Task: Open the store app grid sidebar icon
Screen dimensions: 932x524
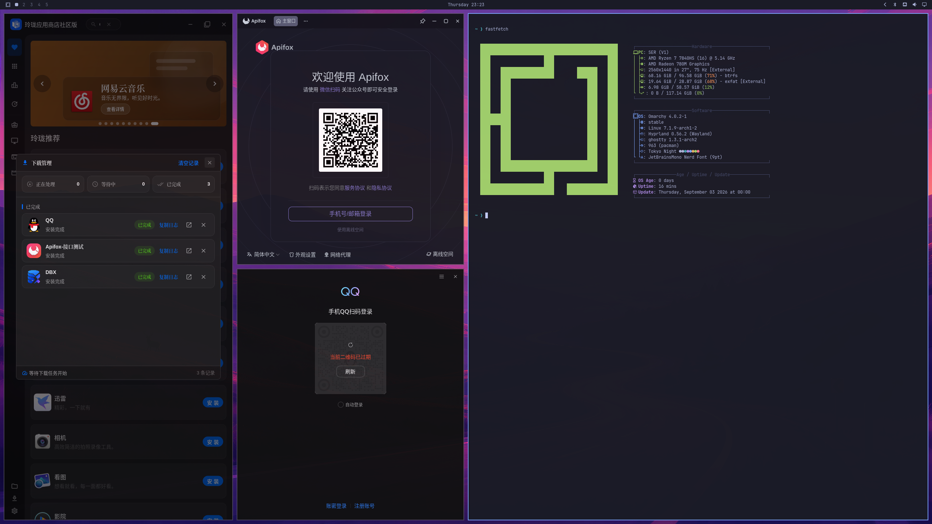Action: [15, 66]
